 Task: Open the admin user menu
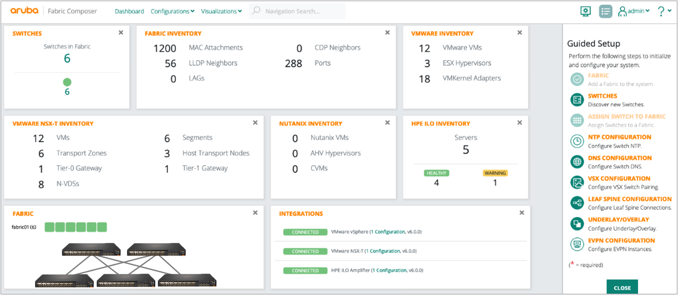click(x=634, y=11)
